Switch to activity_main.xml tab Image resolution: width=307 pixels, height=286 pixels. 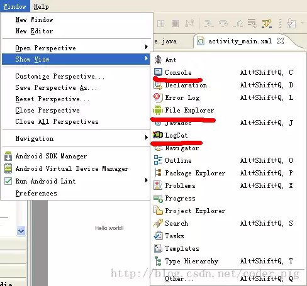240,41
